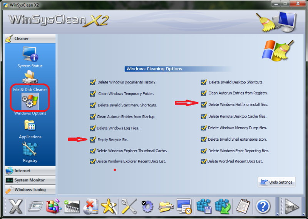Open the System Monitor sidebar section
The width and height of the screenshot is (308, 219).
[x=30, y=180]
